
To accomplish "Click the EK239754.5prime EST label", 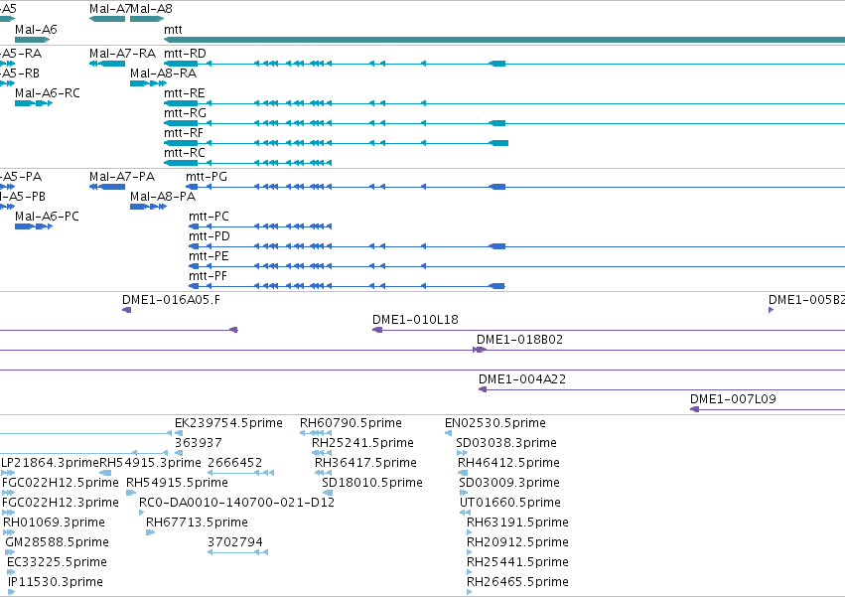I will [x=228, y=423].
